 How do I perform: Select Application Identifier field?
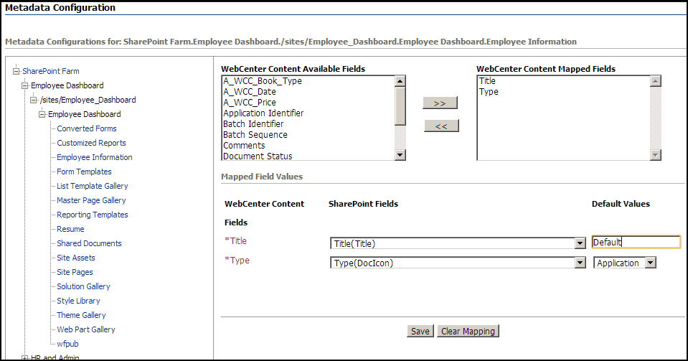click(308, 113)
